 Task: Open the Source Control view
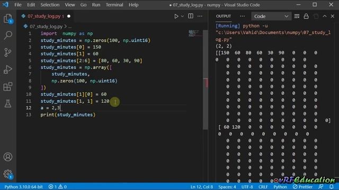click(8, 52)
